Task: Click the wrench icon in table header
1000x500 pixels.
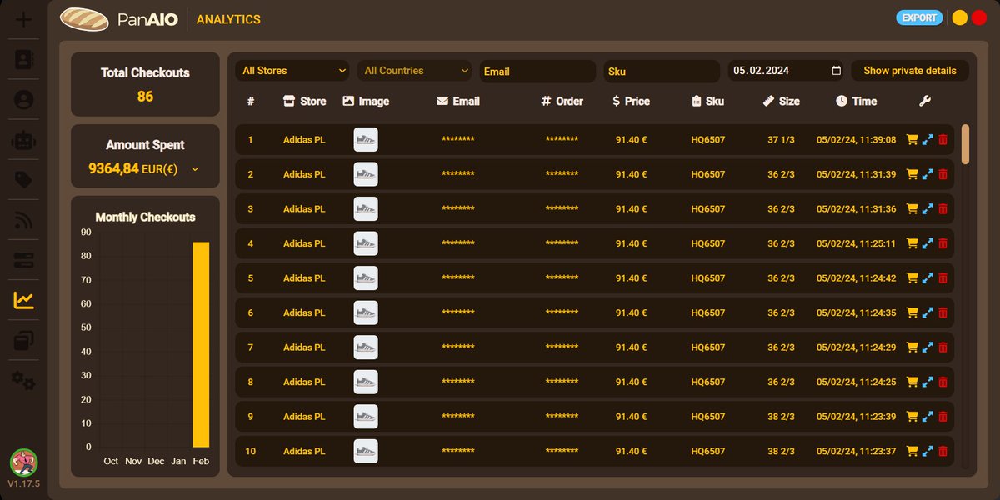Action: point(925,101)
